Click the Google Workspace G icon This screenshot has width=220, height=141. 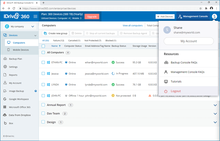(5, 99)
